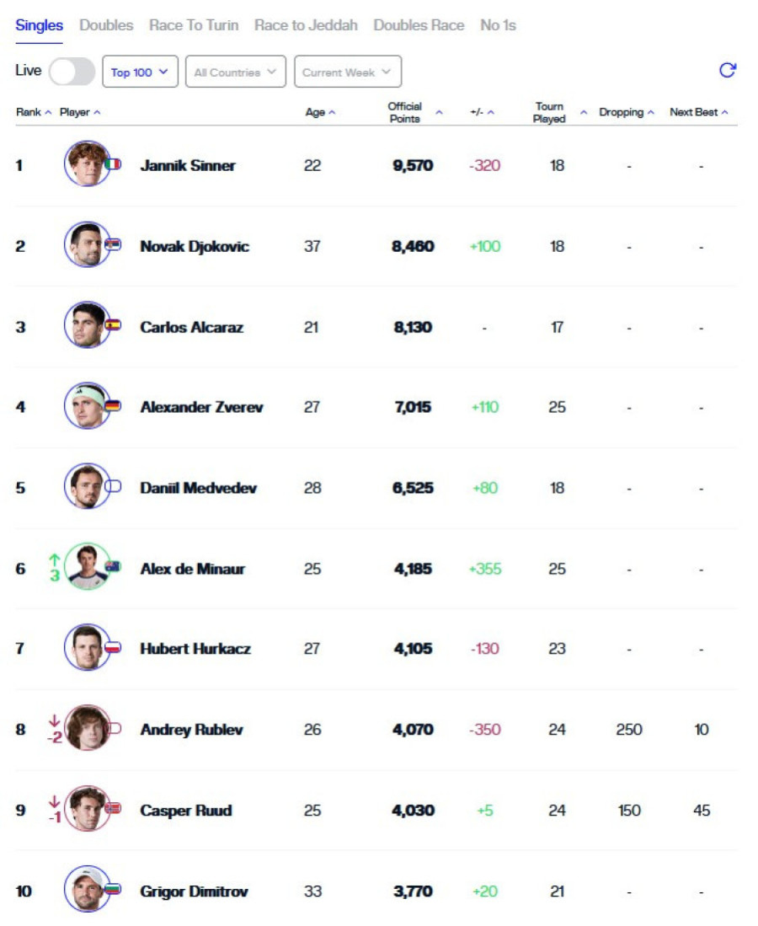This screenshot has height=926, width=758.
Task: Click the Italian flag beside Jannik Sinner
Action: (x=113, y=164)
